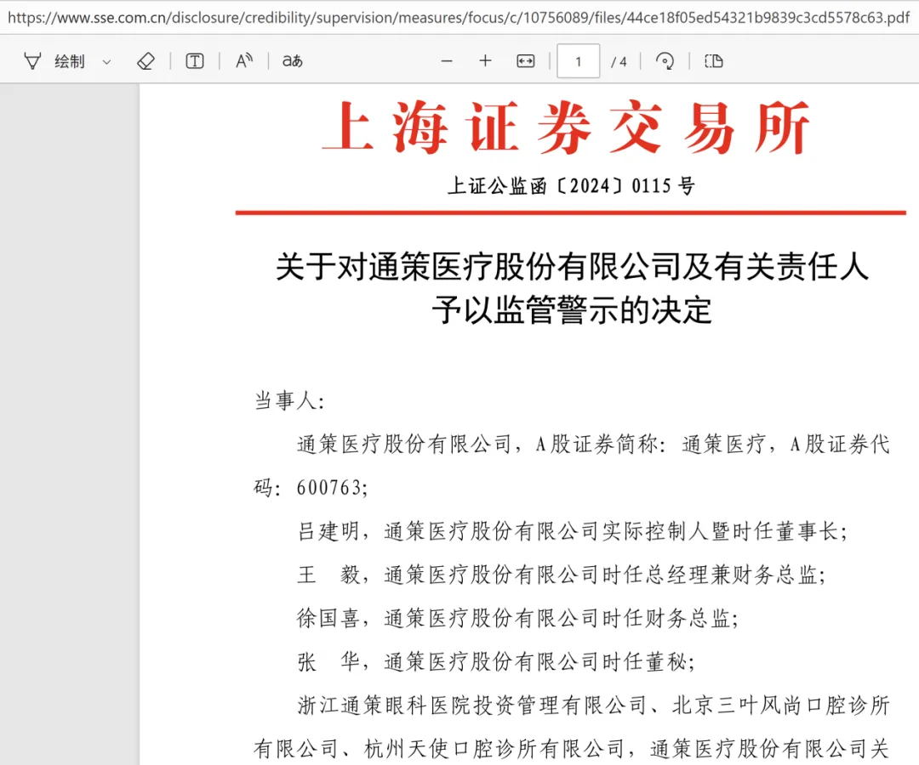Click title line 予以监管警示的决定
Screen dimensions: 919x765
572,310
